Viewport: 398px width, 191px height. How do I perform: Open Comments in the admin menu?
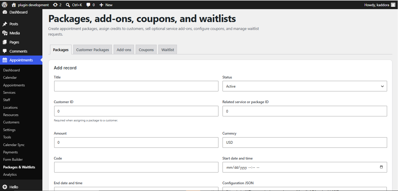pos(21,51)
